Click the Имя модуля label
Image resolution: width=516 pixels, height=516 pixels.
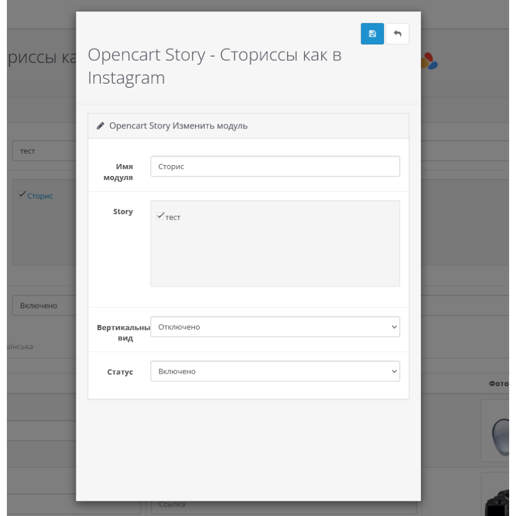119,172
